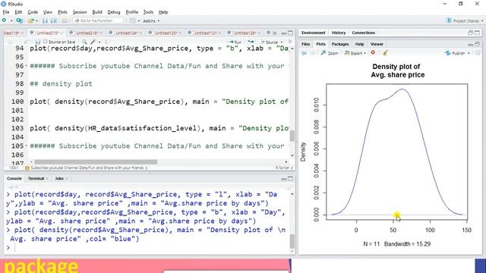
Task: Click the New File icon
Action: point(4,20)
